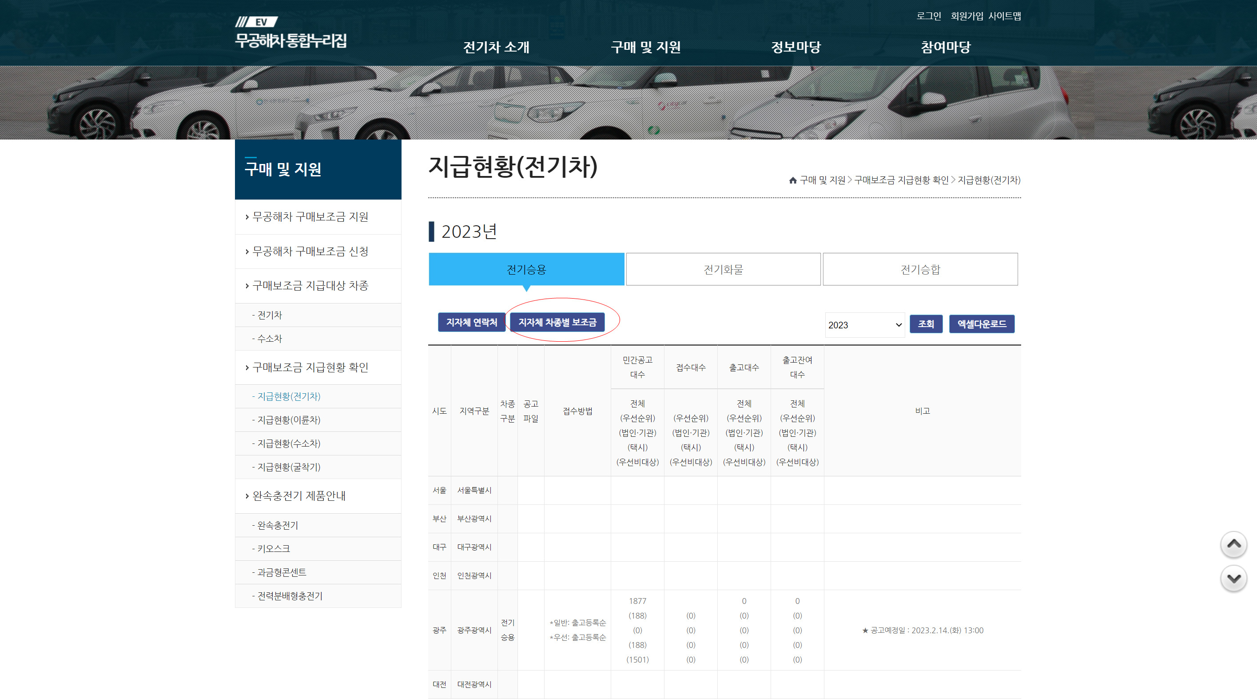
Task: Click 구매 및 지원 in breadcrumb
Action: coord(822,180)
